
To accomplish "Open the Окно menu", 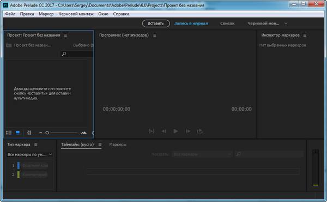I will tap(103, 14).
